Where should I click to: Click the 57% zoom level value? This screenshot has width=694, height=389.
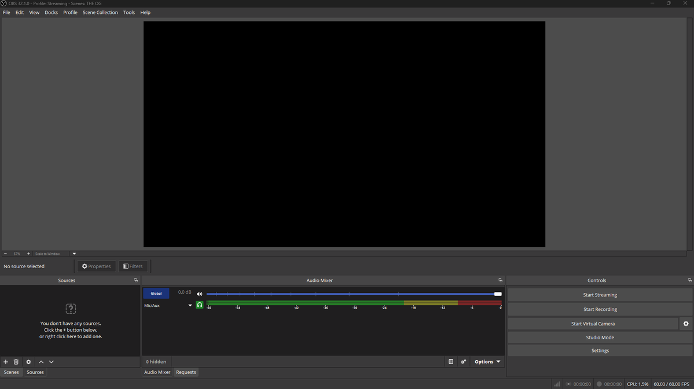(17, 254)
